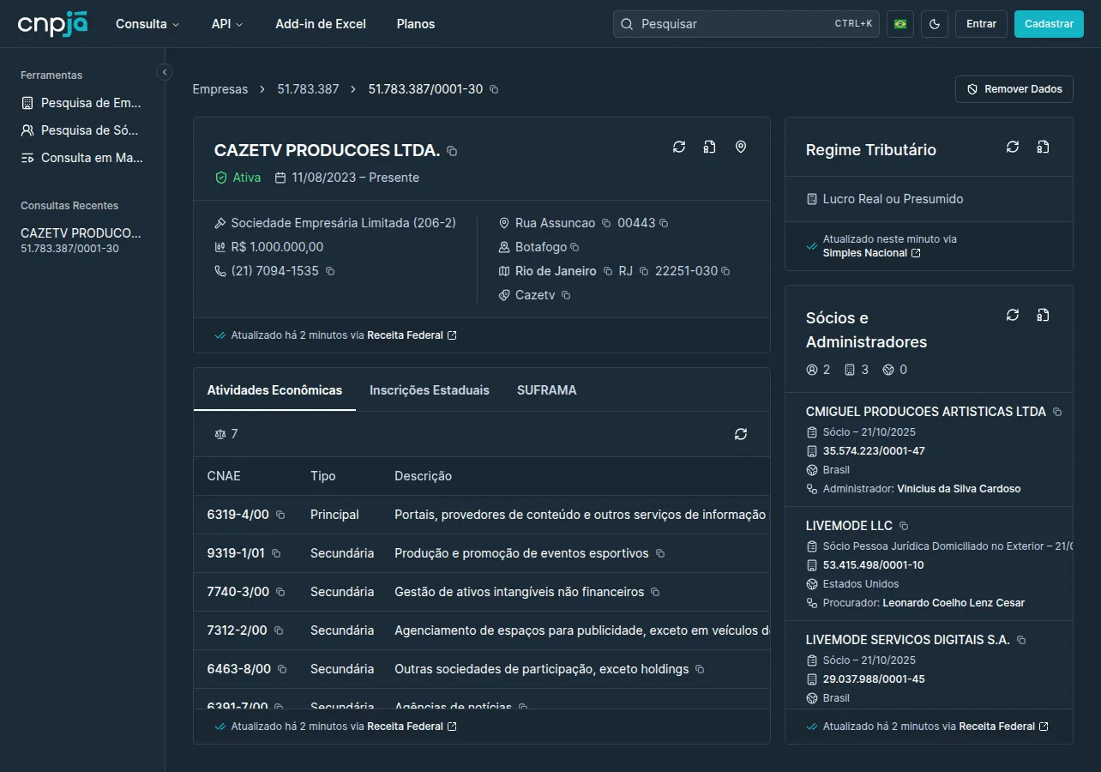Copy state RJ
This screenshot has width=1101, height=772.
644,271
